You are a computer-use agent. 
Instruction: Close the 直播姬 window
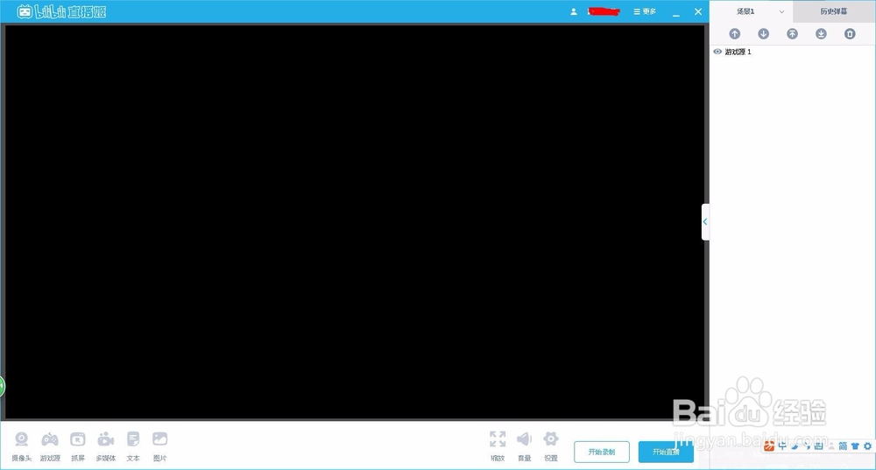[698, 11]
